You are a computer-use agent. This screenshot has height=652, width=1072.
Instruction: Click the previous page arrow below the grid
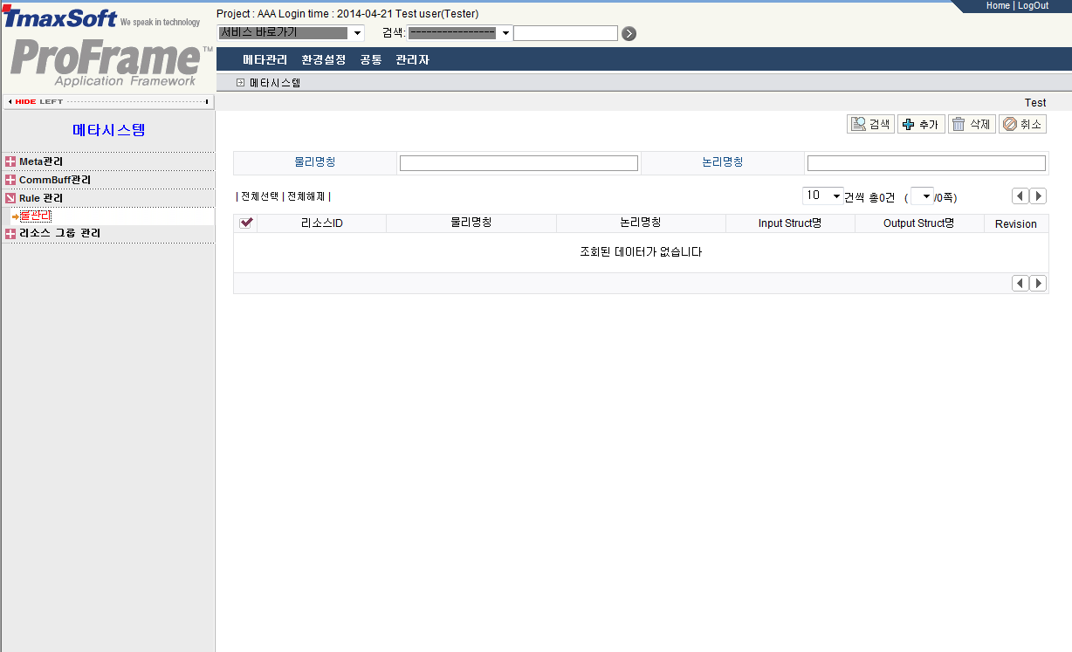point(1020,283)
